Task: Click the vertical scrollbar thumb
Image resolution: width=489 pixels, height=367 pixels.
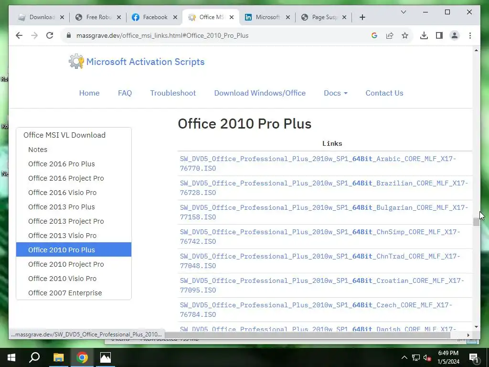Action: 476,222
